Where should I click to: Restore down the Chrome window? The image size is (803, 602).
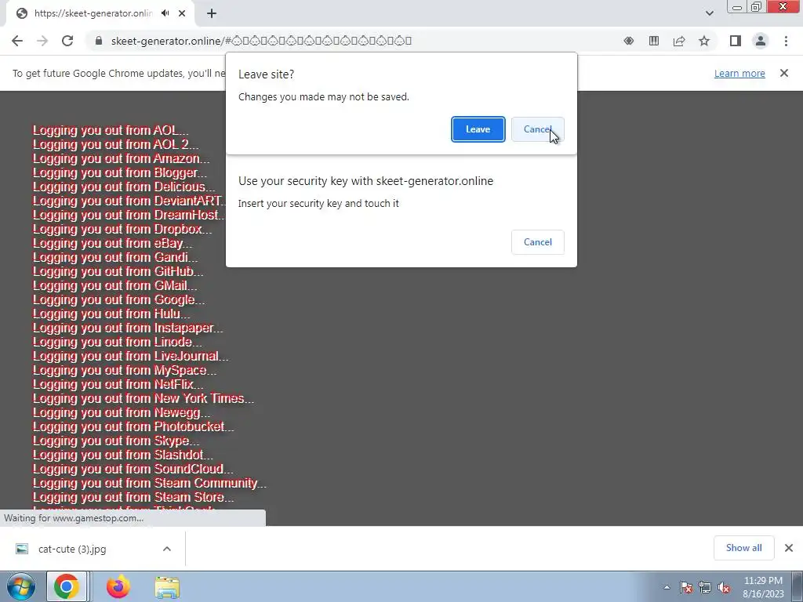pos(756,6)
